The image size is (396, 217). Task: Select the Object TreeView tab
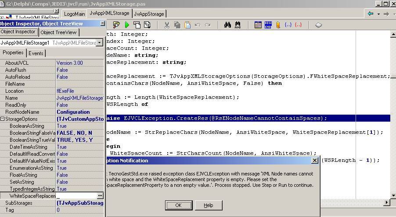tap(59, 32)
